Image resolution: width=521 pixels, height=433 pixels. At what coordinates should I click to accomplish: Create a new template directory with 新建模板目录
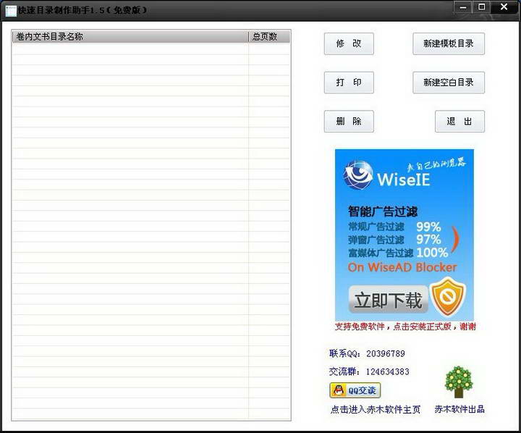(449, 43)
